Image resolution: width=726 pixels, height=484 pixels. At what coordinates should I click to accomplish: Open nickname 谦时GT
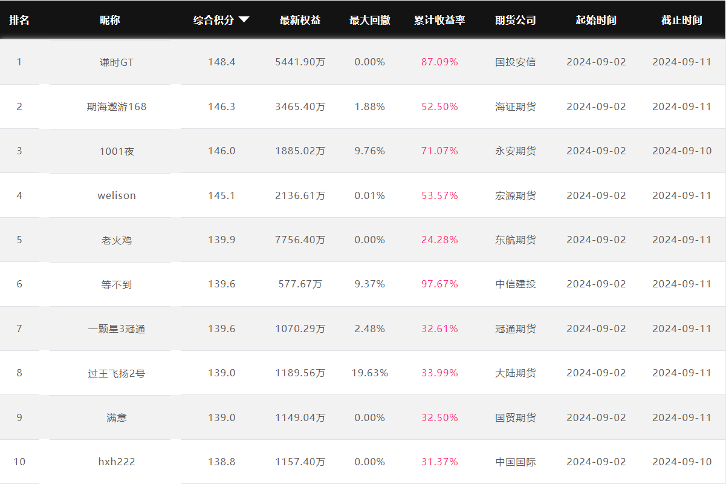click(x=117, y=62)
